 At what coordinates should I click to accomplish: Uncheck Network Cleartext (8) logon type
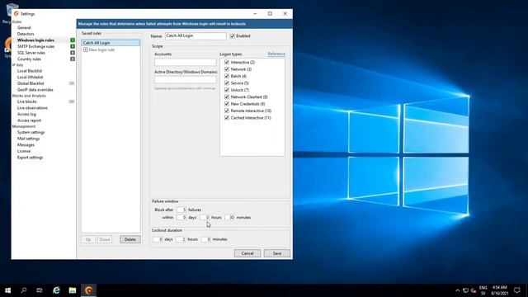227,97
